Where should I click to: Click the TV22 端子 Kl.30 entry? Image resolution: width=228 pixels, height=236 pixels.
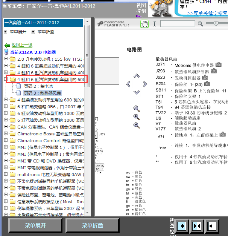(x=191, y=113)
